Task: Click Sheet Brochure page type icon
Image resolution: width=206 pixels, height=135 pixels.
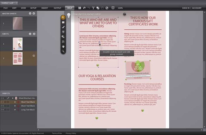Action: tap(16, 98)
